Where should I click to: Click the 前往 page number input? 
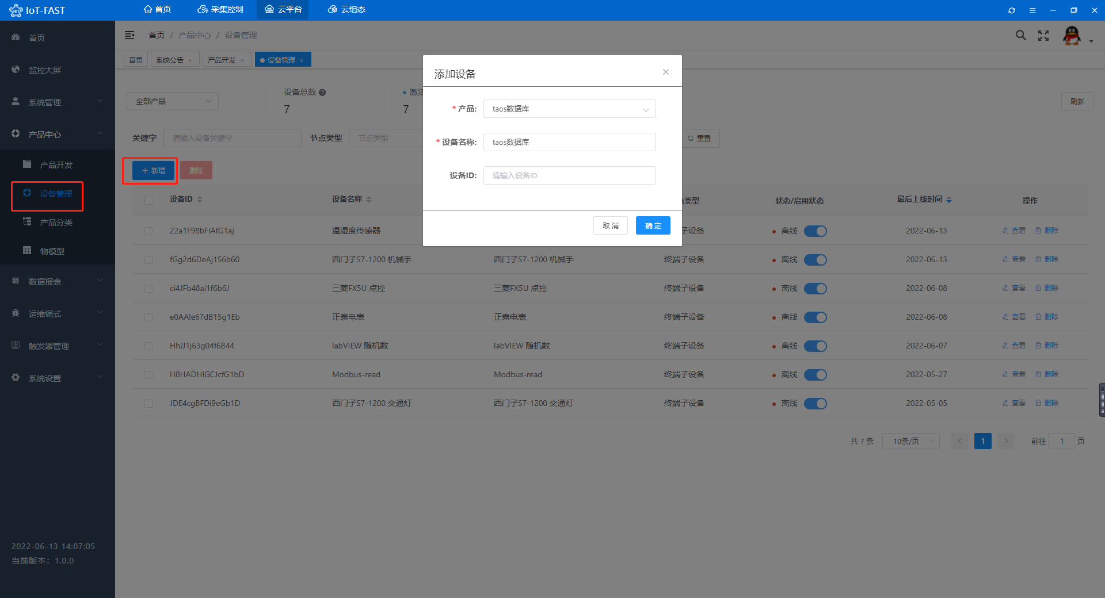tap(1061, 441)
